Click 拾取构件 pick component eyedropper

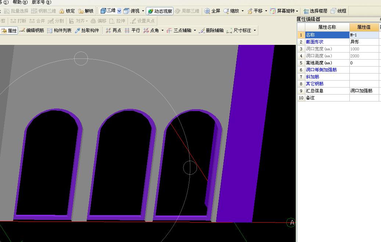pos(87,31)
